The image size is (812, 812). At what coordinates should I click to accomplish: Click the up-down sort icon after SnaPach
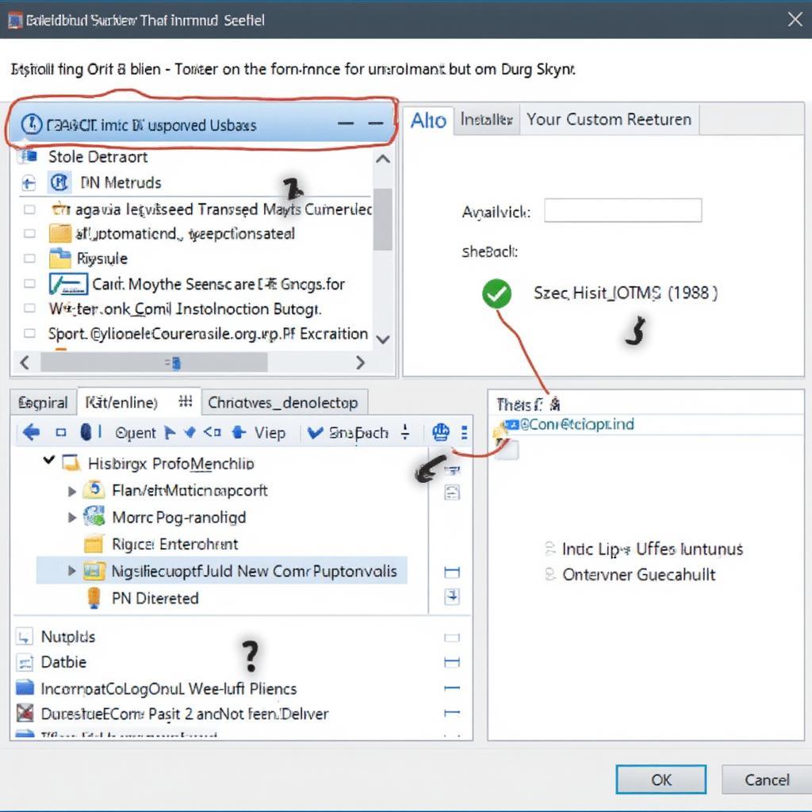(405, 432)
